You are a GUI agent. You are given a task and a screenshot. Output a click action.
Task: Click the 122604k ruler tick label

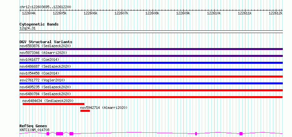pyautogui.click(x=29, y=13)
